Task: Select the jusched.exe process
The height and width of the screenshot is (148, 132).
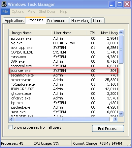Action: [64, 107]
